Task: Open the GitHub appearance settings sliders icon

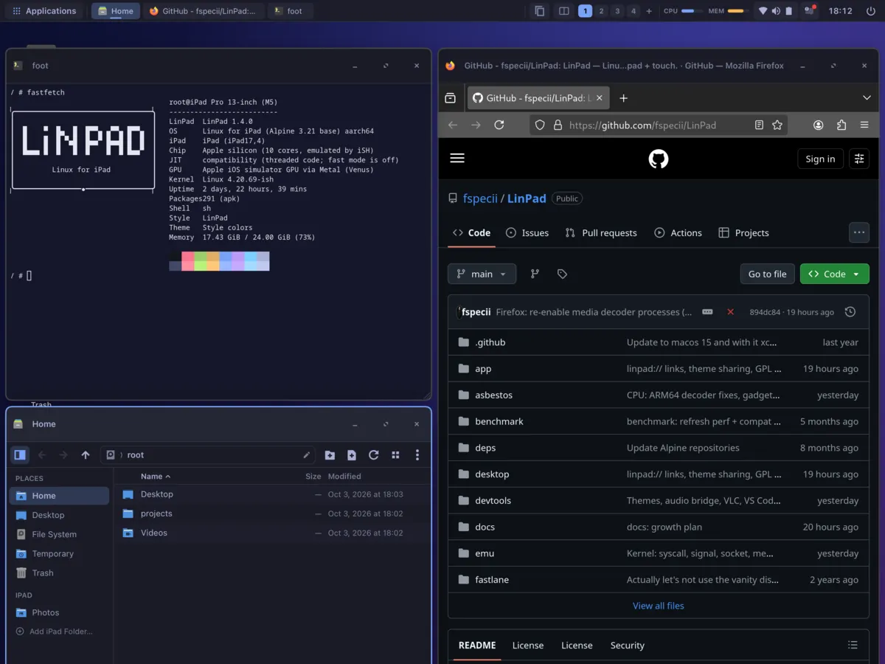Action: [x=859, y=159]
